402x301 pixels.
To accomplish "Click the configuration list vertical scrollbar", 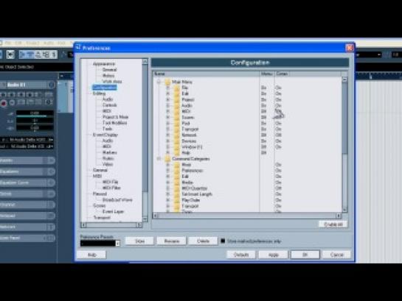I will [x=344, y=144].
